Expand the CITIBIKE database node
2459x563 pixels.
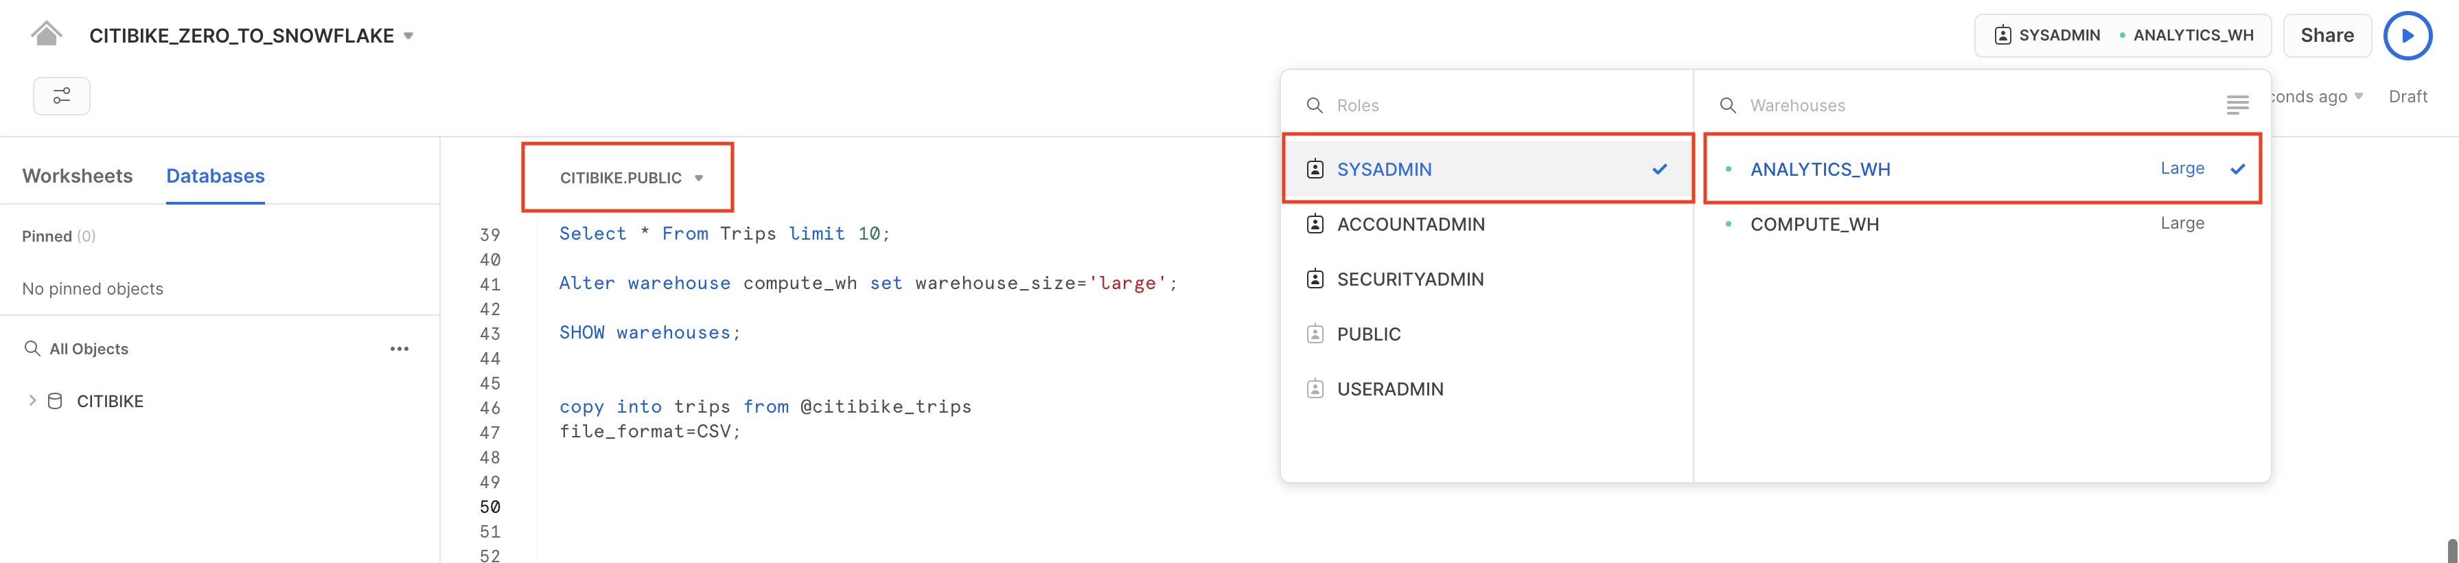coord(32,401)
